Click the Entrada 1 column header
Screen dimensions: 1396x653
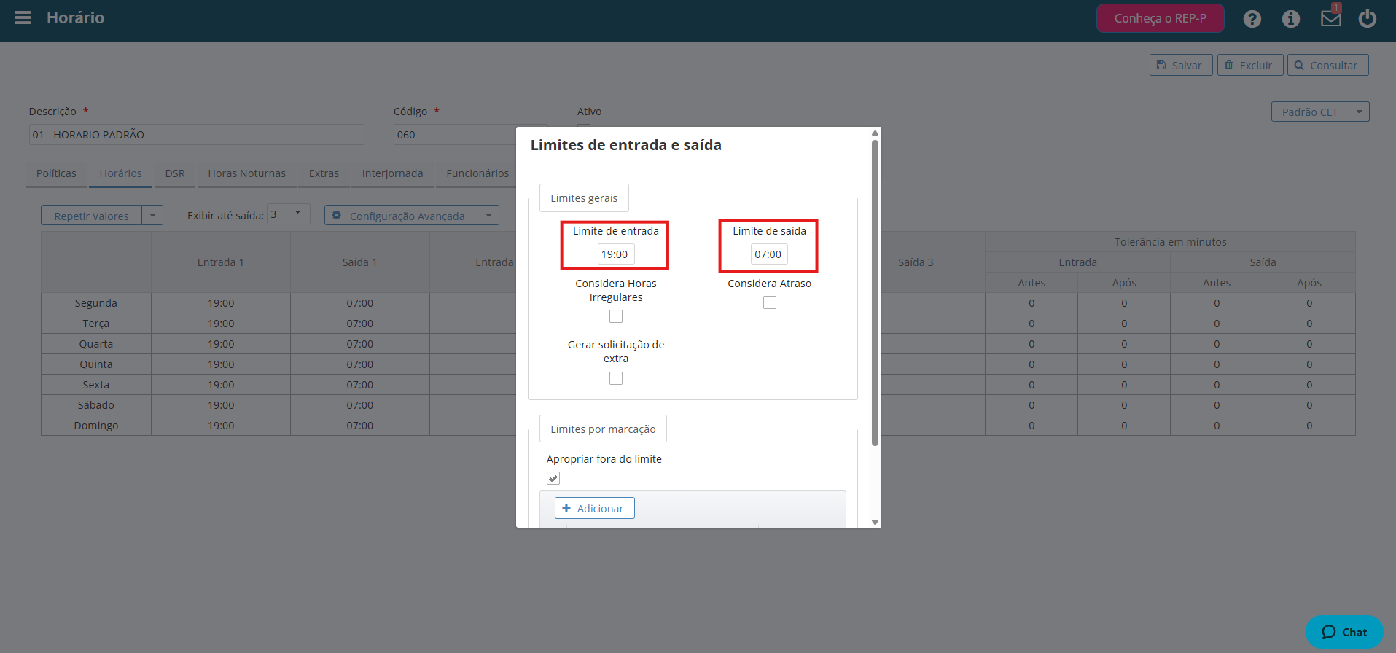pos(221,262)
